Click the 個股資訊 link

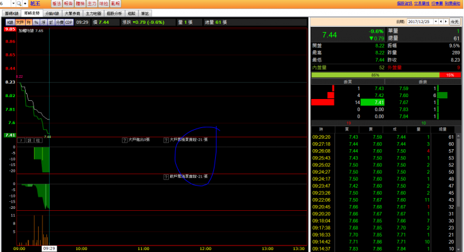[405, 3]
